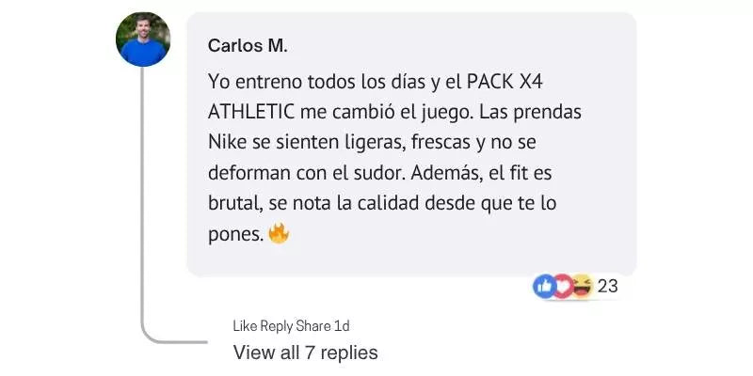Click the laughing face reaction icon
Image resolution: width=753 pixels, height=376 pixels.
(x=583, y=287)
